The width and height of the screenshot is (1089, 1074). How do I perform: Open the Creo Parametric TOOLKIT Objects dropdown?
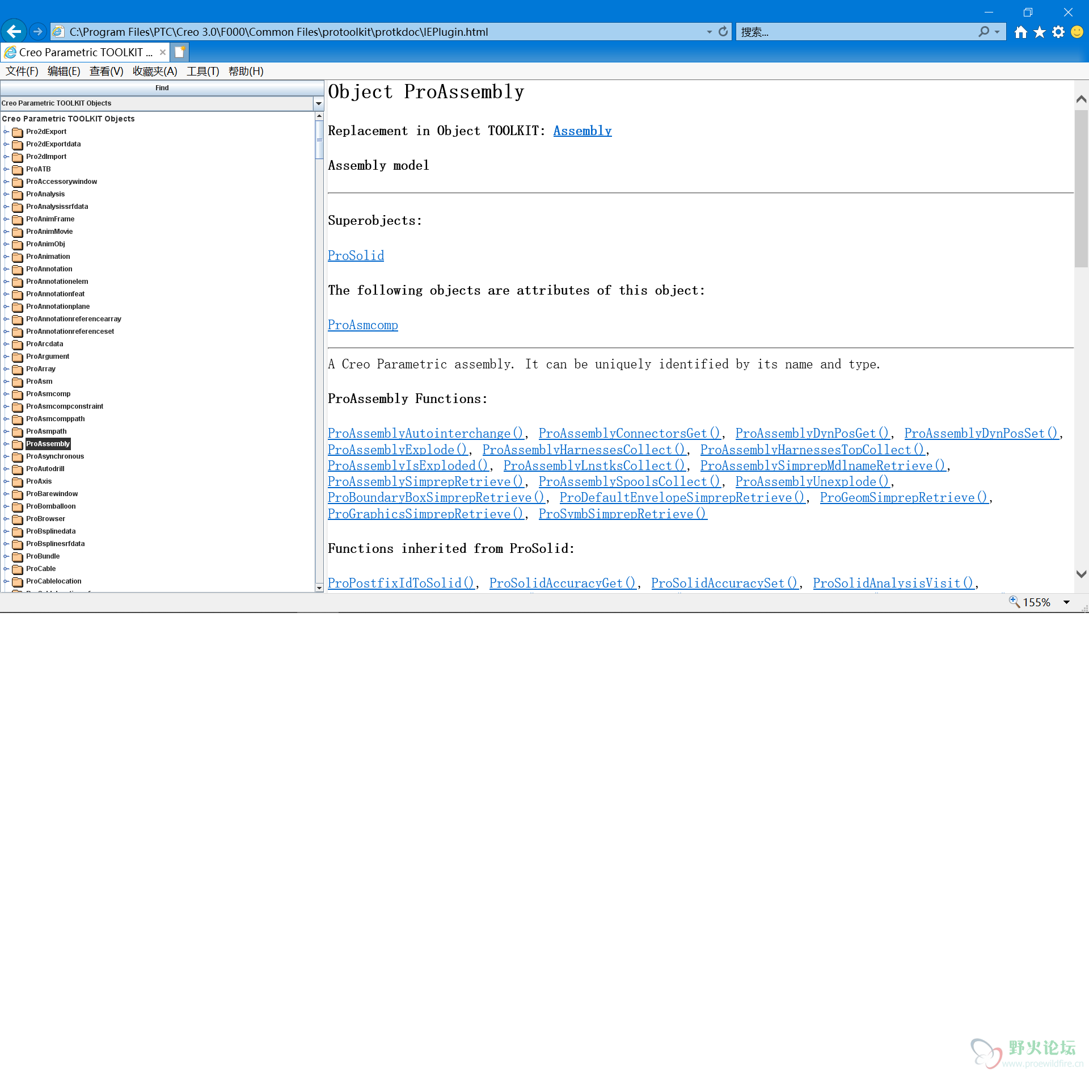coord(318,103)
